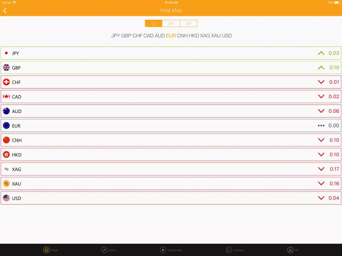This screenshot has height=256, width=342.
Task: Click the USD row label
Action: [17, 199]
